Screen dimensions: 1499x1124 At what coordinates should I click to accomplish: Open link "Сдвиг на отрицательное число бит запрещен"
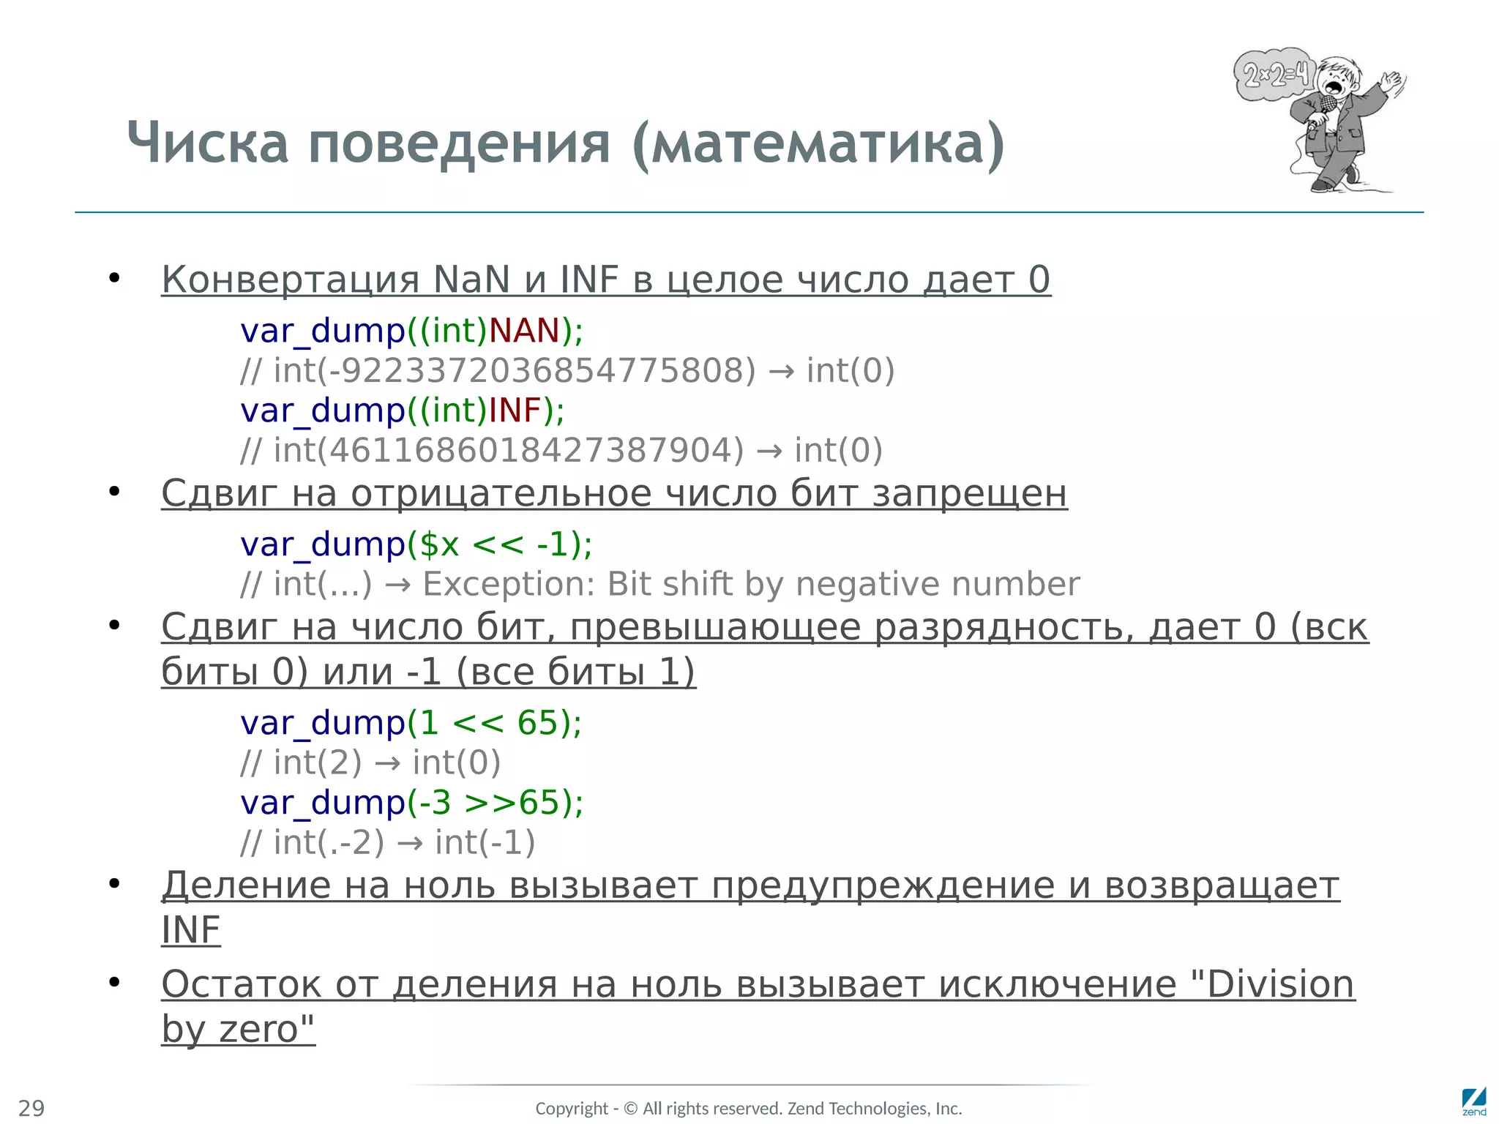coord(614,493)
